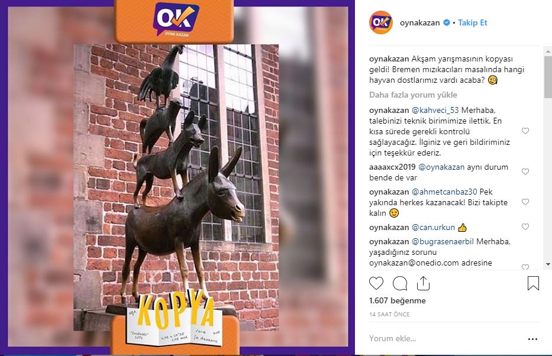
Task: Like the reply to @can.urkun
Action: (525, 227)
